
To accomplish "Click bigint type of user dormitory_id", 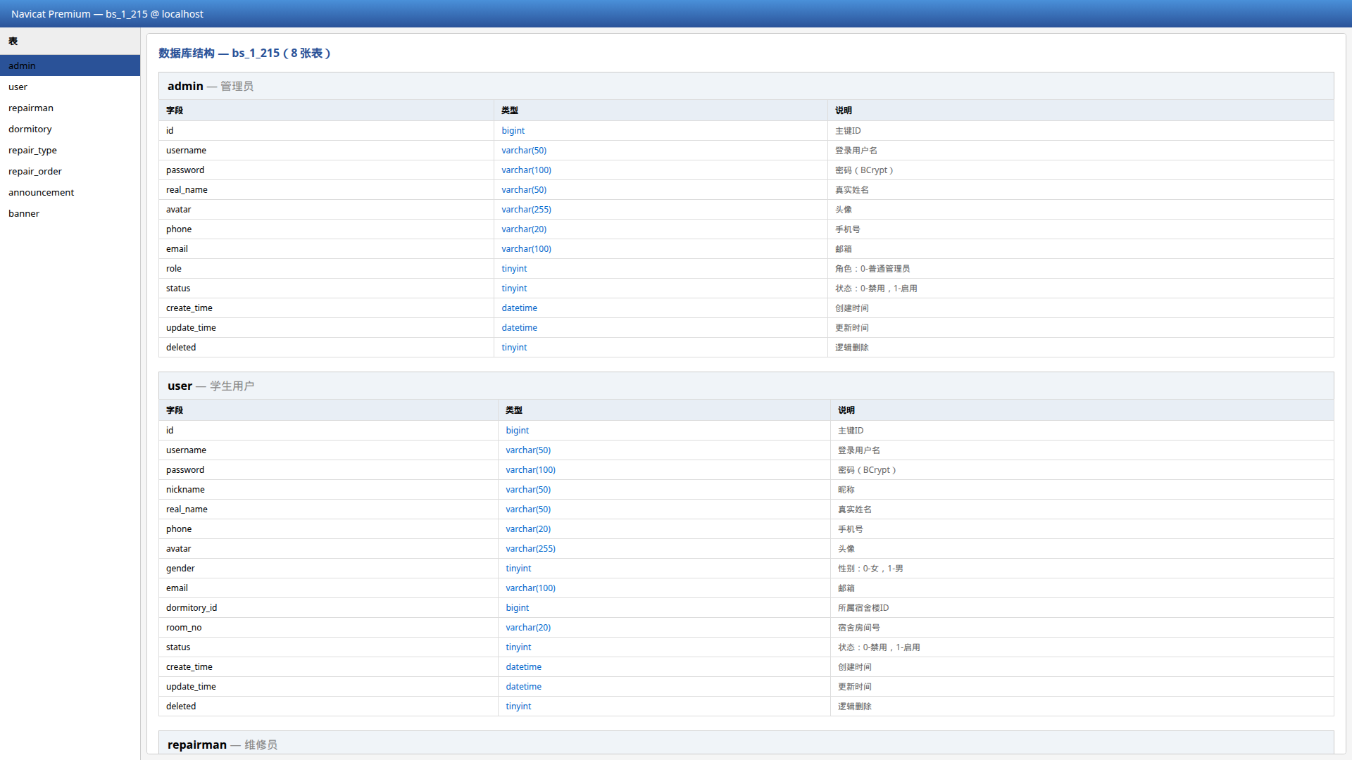I will [x=517, y=608].
